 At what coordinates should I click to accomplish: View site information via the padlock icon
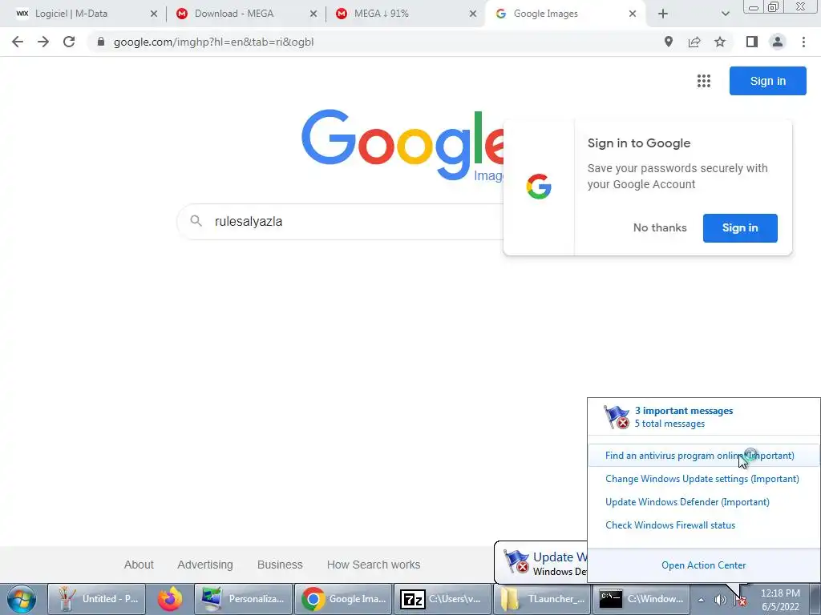point(101,42)
